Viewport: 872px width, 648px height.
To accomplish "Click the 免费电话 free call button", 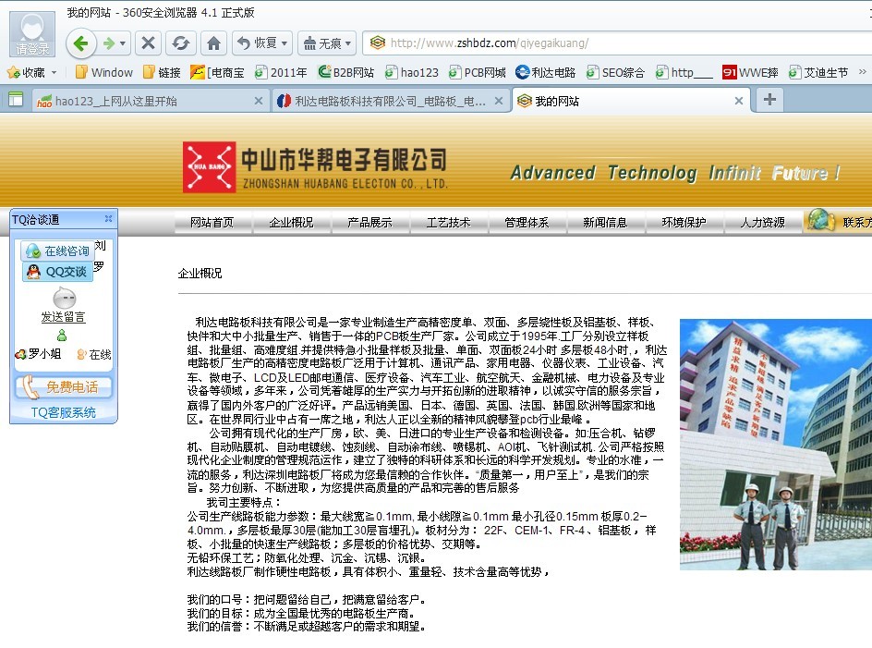I will coord(64,387).
